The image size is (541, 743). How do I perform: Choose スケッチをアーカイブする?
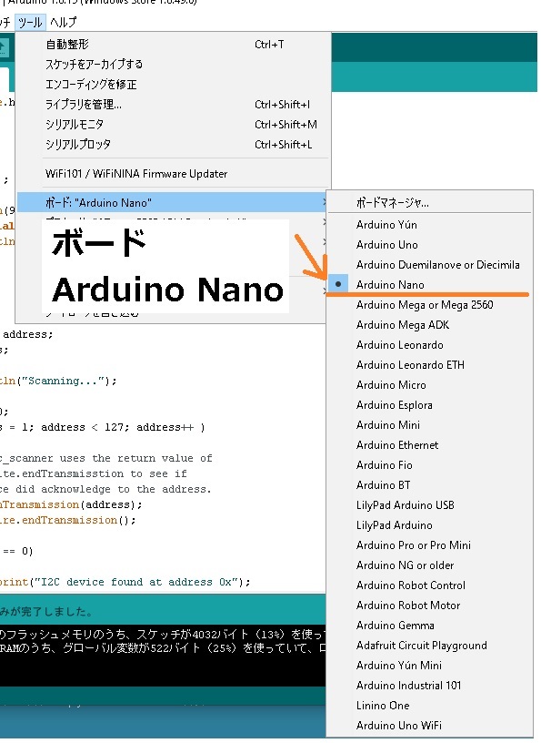[x=174, y=64]
